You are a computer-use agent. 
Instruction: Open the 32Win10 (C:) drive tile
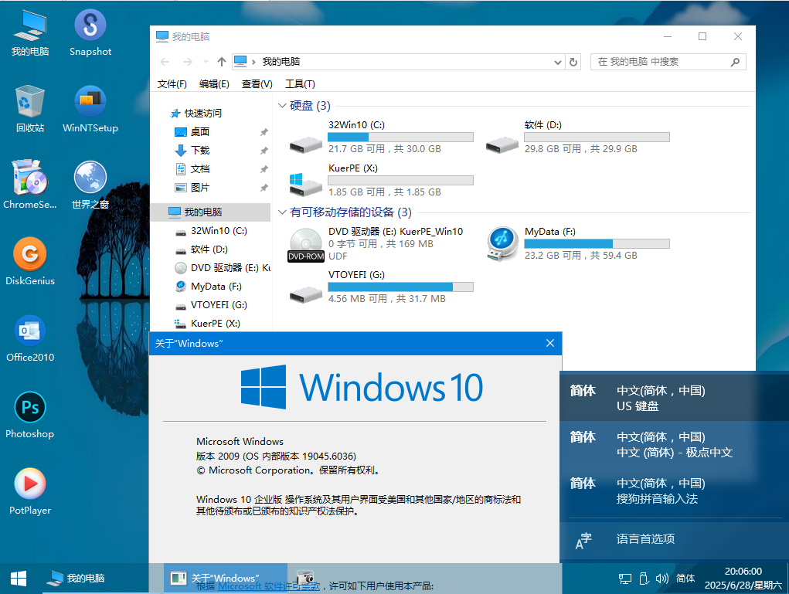tap(382, 137)
